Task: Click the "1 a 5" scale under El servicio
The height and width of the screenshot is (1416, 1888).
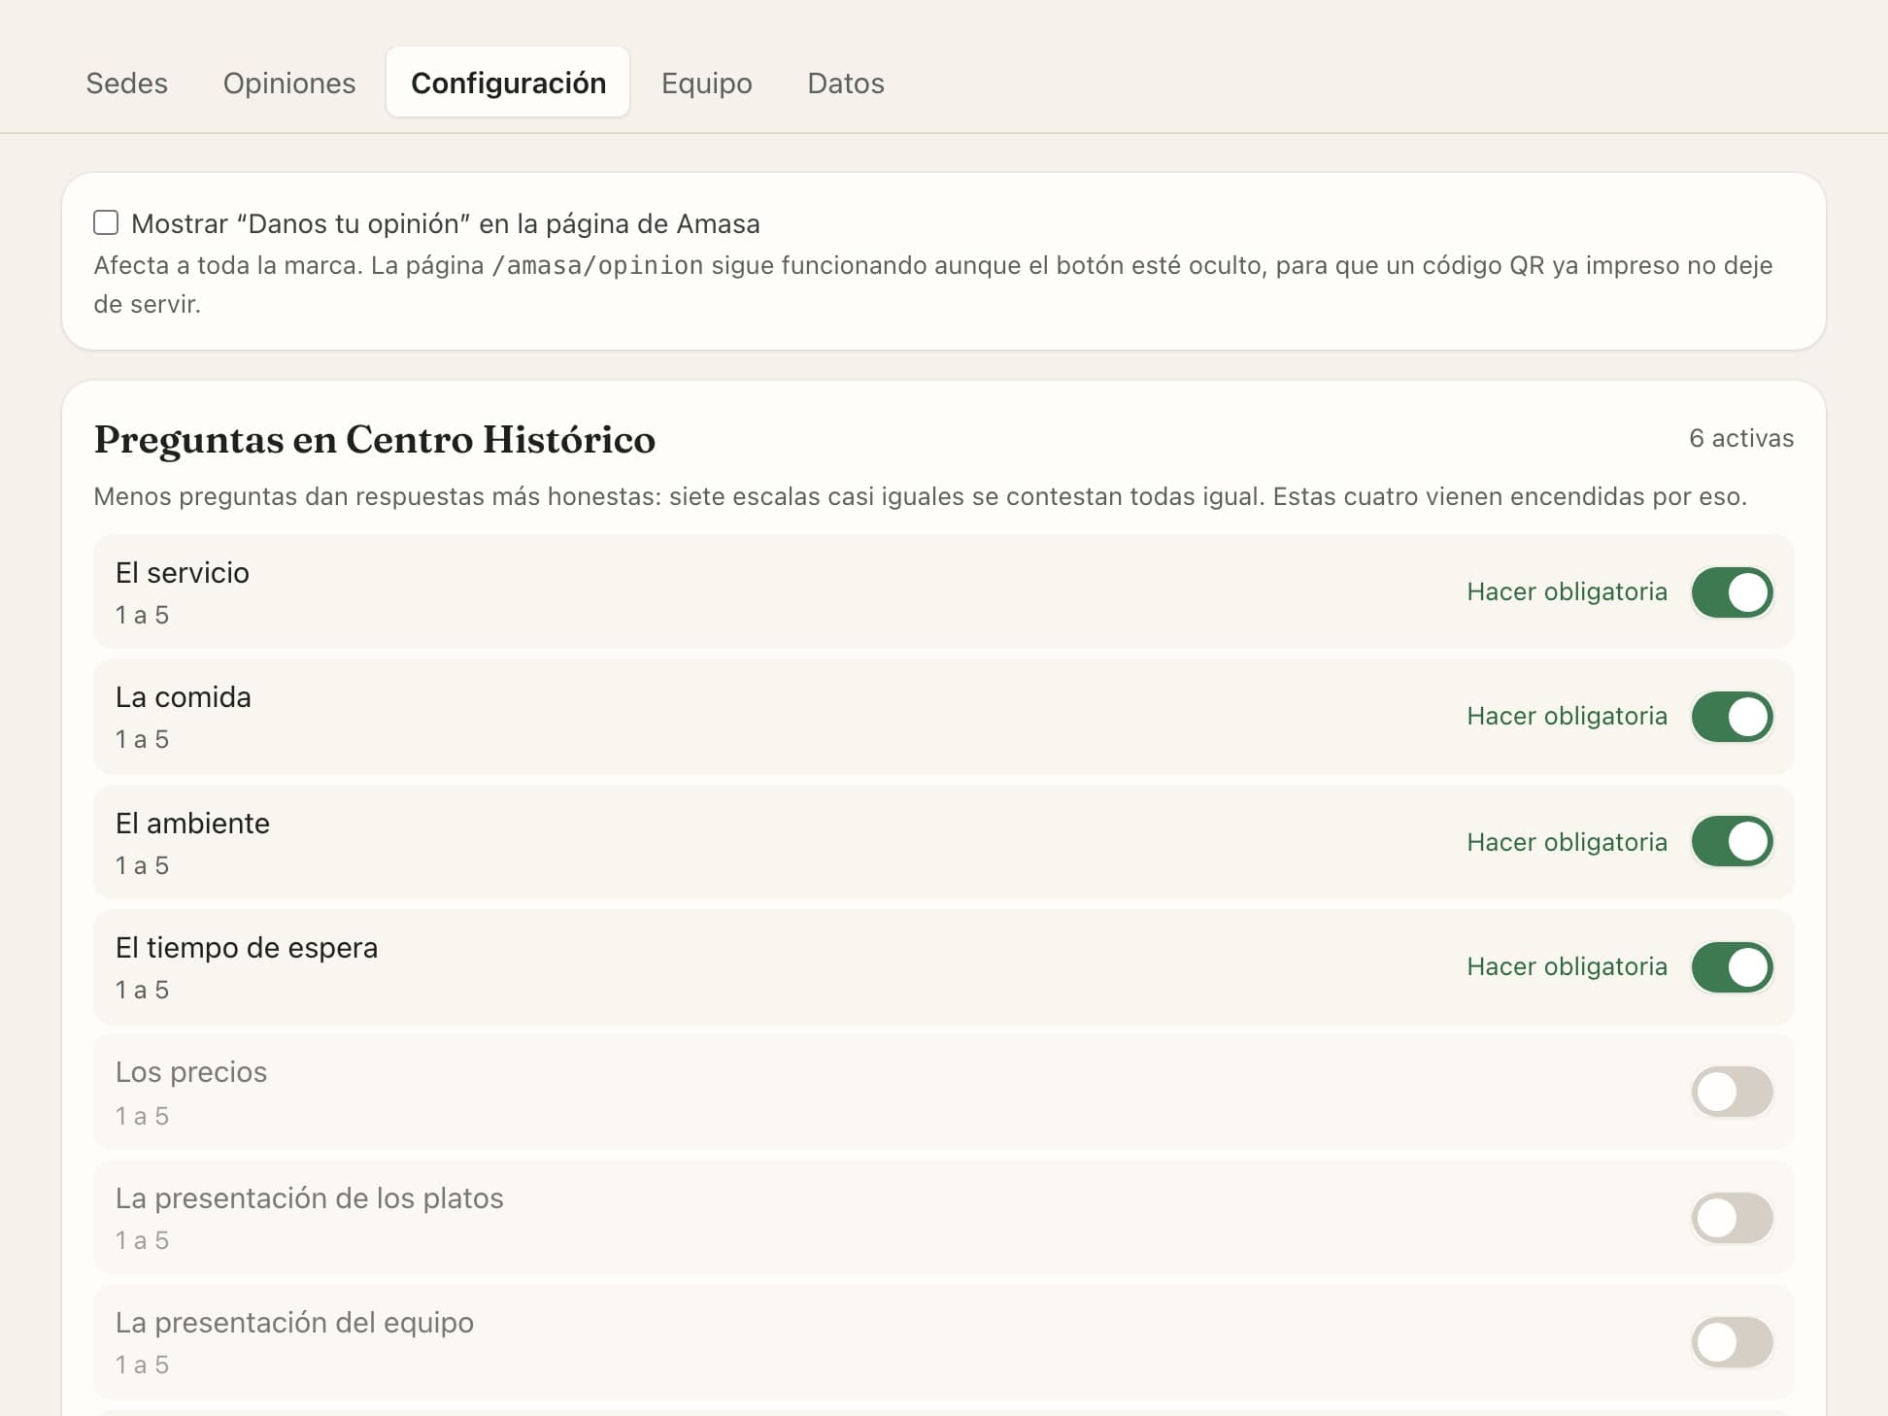Action: (142, 615)
